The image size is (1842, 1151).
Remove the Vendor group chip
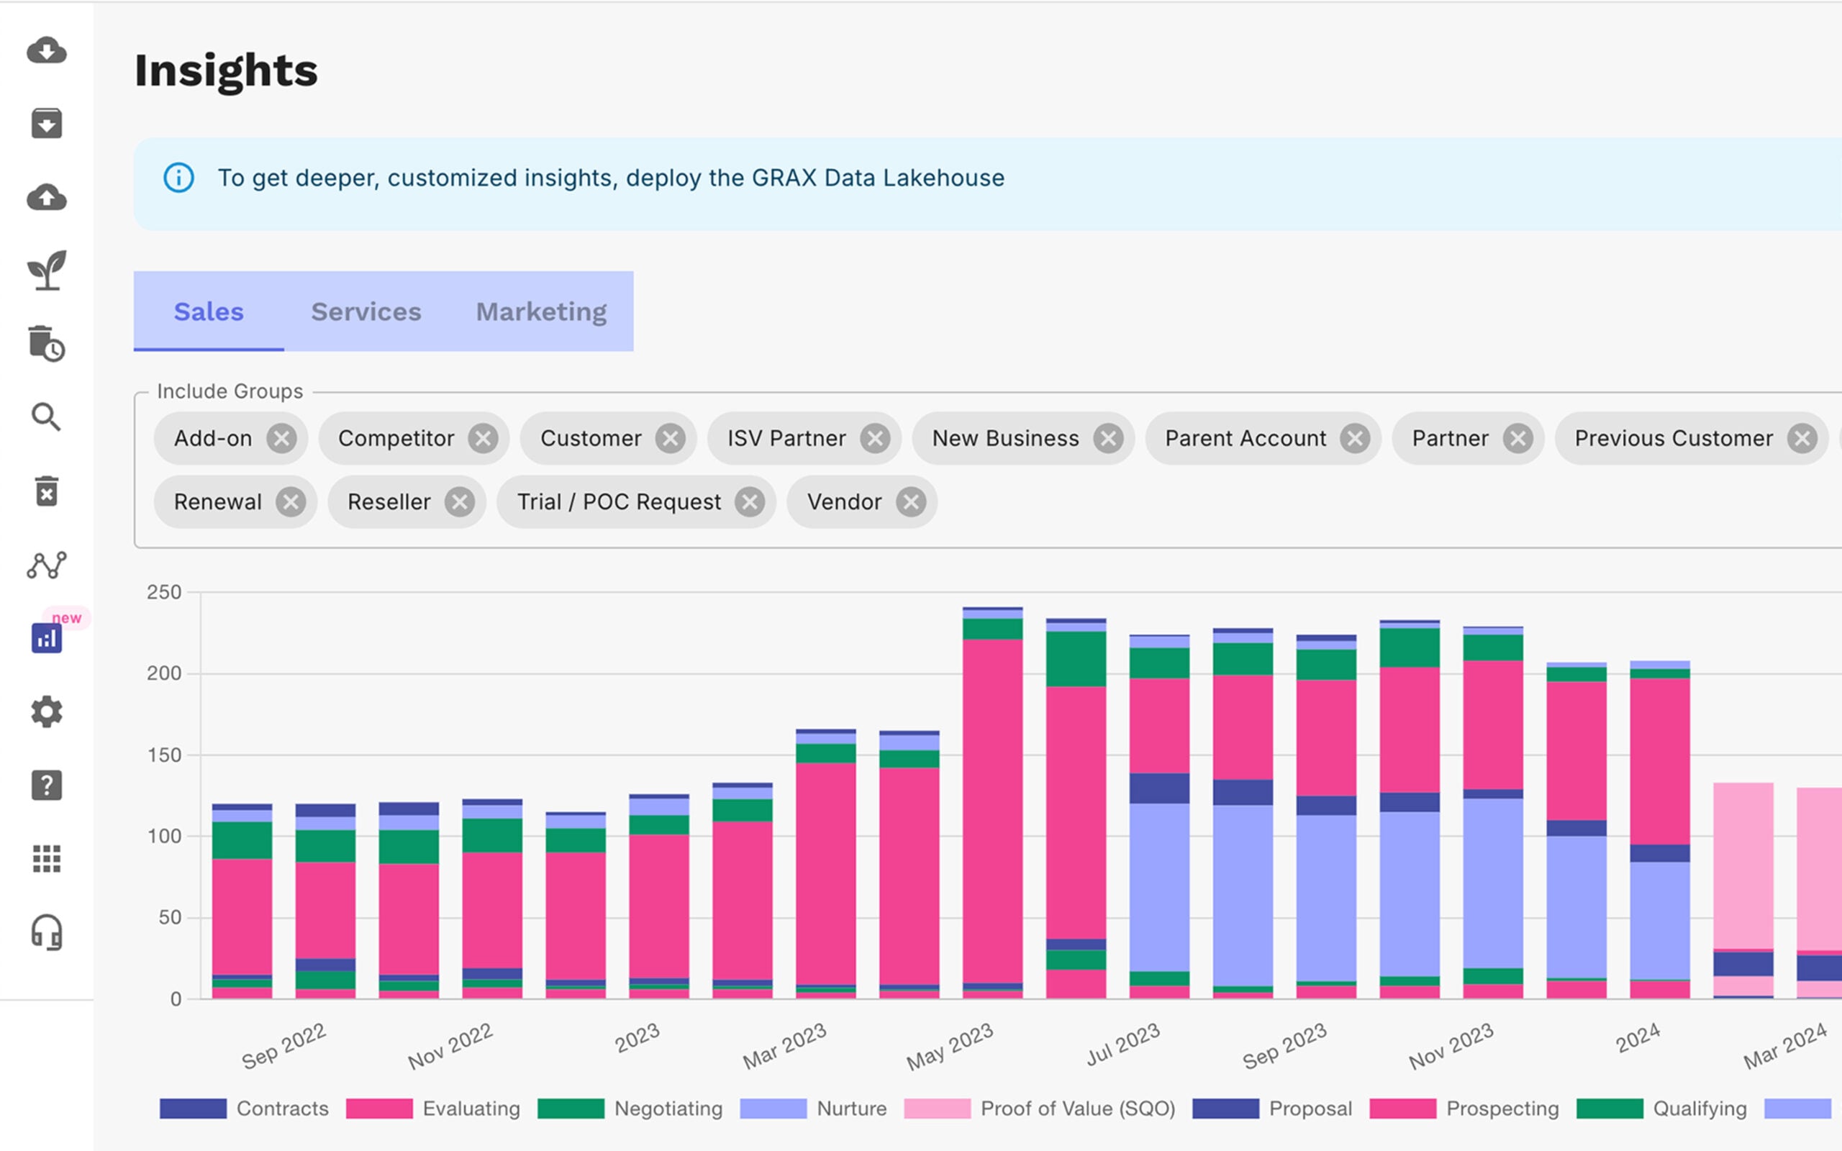click(911, 502)
